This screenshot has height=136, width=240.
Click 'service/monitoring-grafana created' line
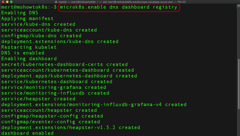point(54,87)
